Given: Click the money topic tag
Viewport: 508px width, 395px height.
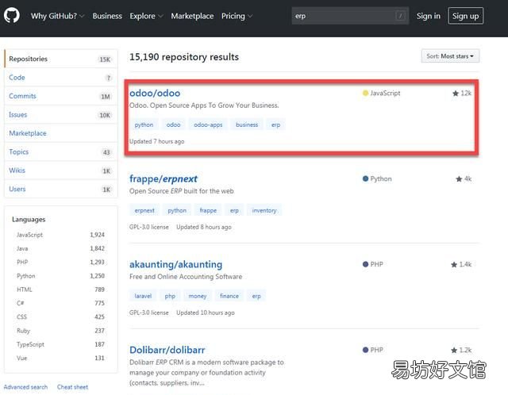Looking at the screenshot, I should coord(198,296).
